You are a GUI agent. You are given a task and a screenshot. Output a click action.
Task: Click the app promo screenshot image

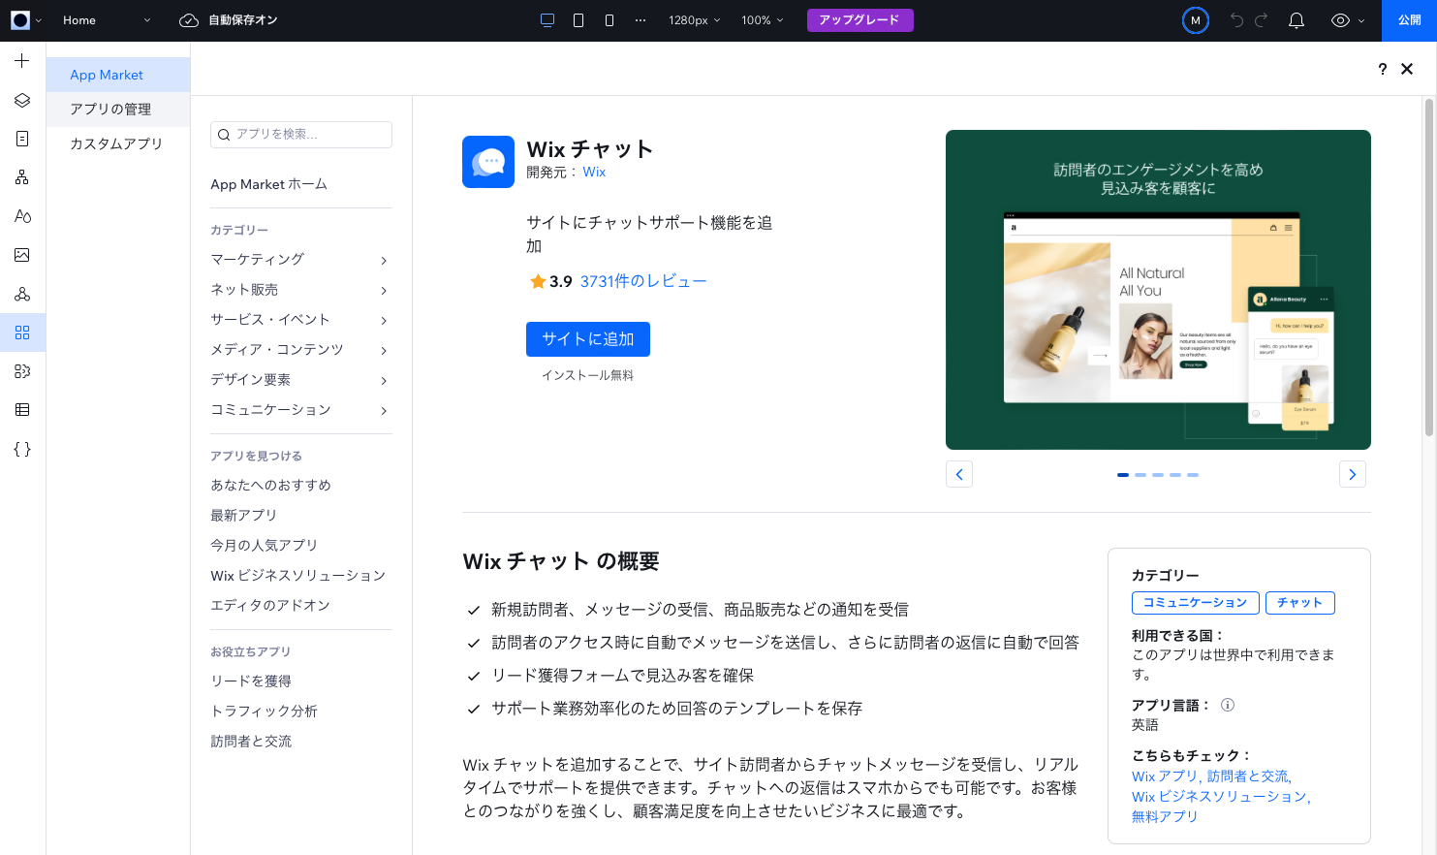[x=1158, y=290]
